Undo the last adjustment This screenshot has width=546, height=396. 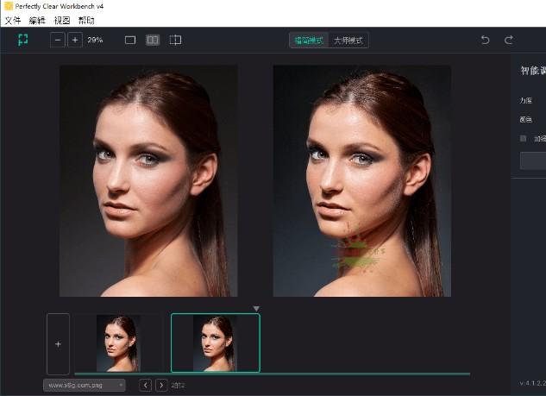tap(485, 40)
